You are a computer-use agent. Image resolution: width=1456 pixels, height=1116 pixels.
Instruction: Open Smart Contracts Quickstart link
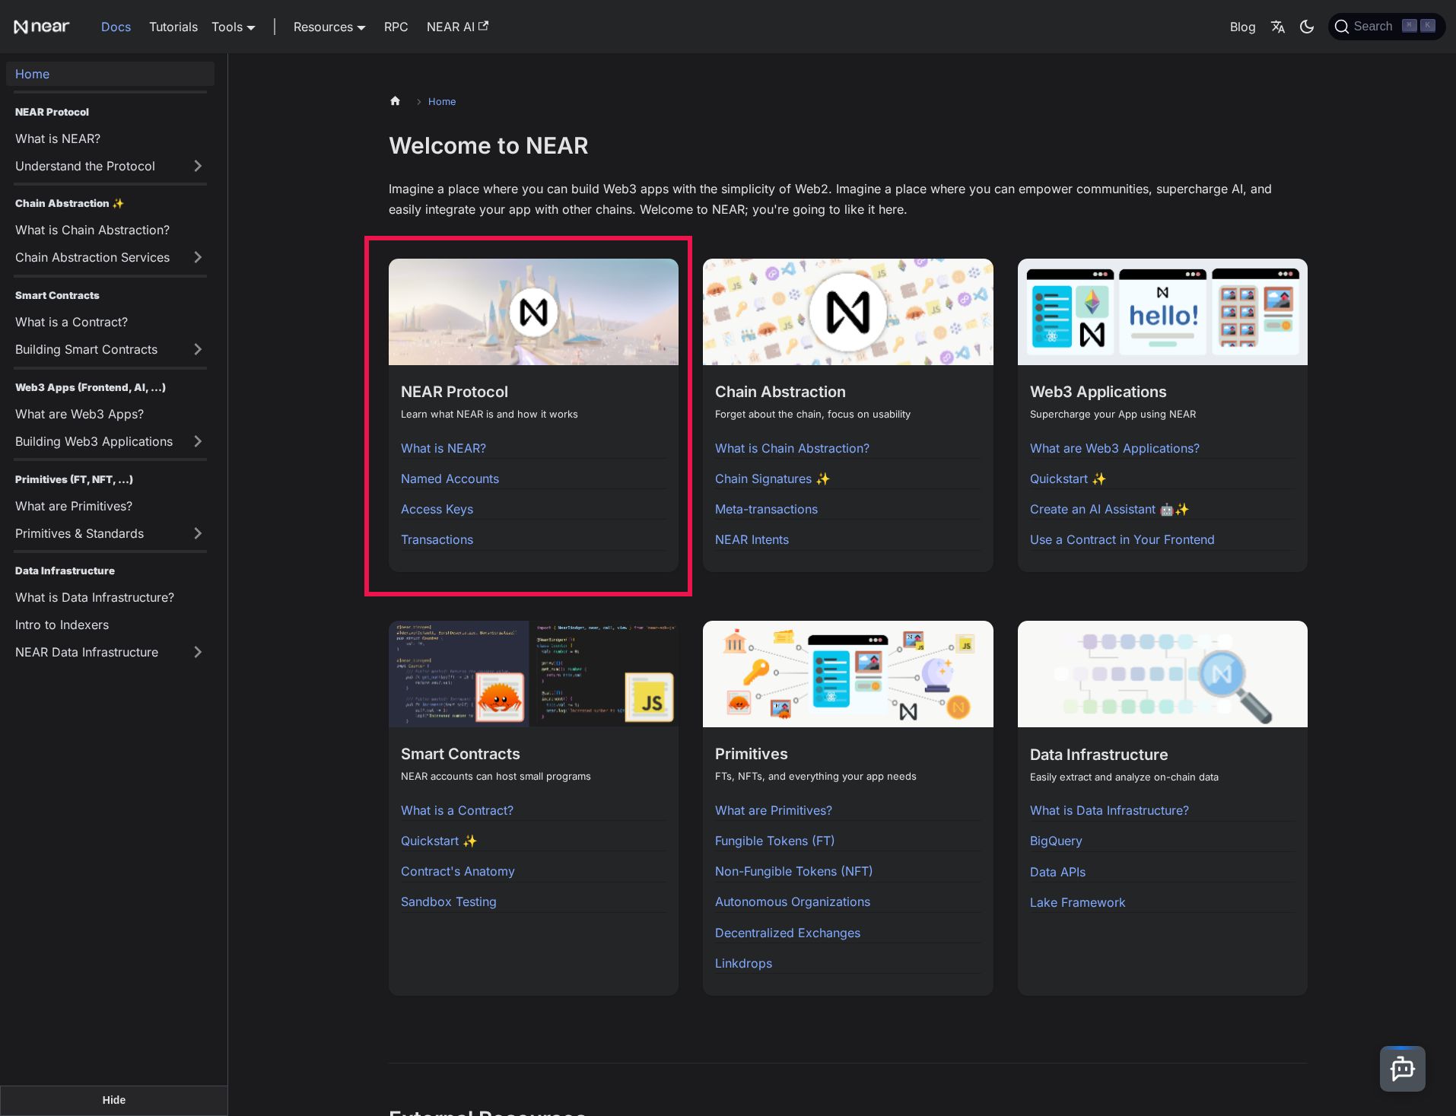pos(438,841)
